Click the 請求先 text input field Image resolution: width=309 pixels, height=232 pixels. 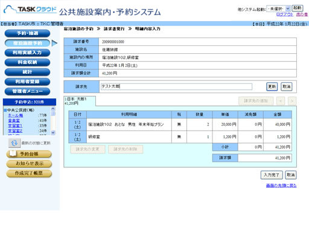click(176, 86)
